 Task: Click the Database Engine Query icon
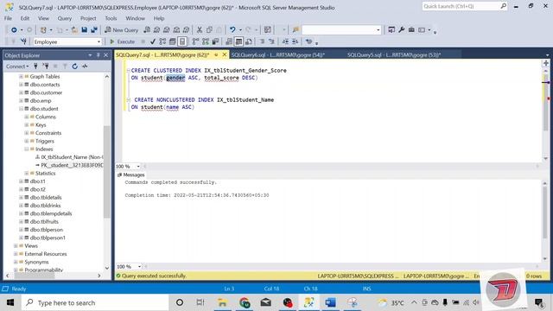147,30
